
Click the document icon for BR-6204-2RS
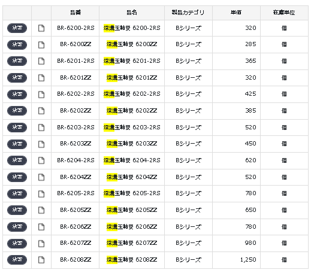pos(41,160)
